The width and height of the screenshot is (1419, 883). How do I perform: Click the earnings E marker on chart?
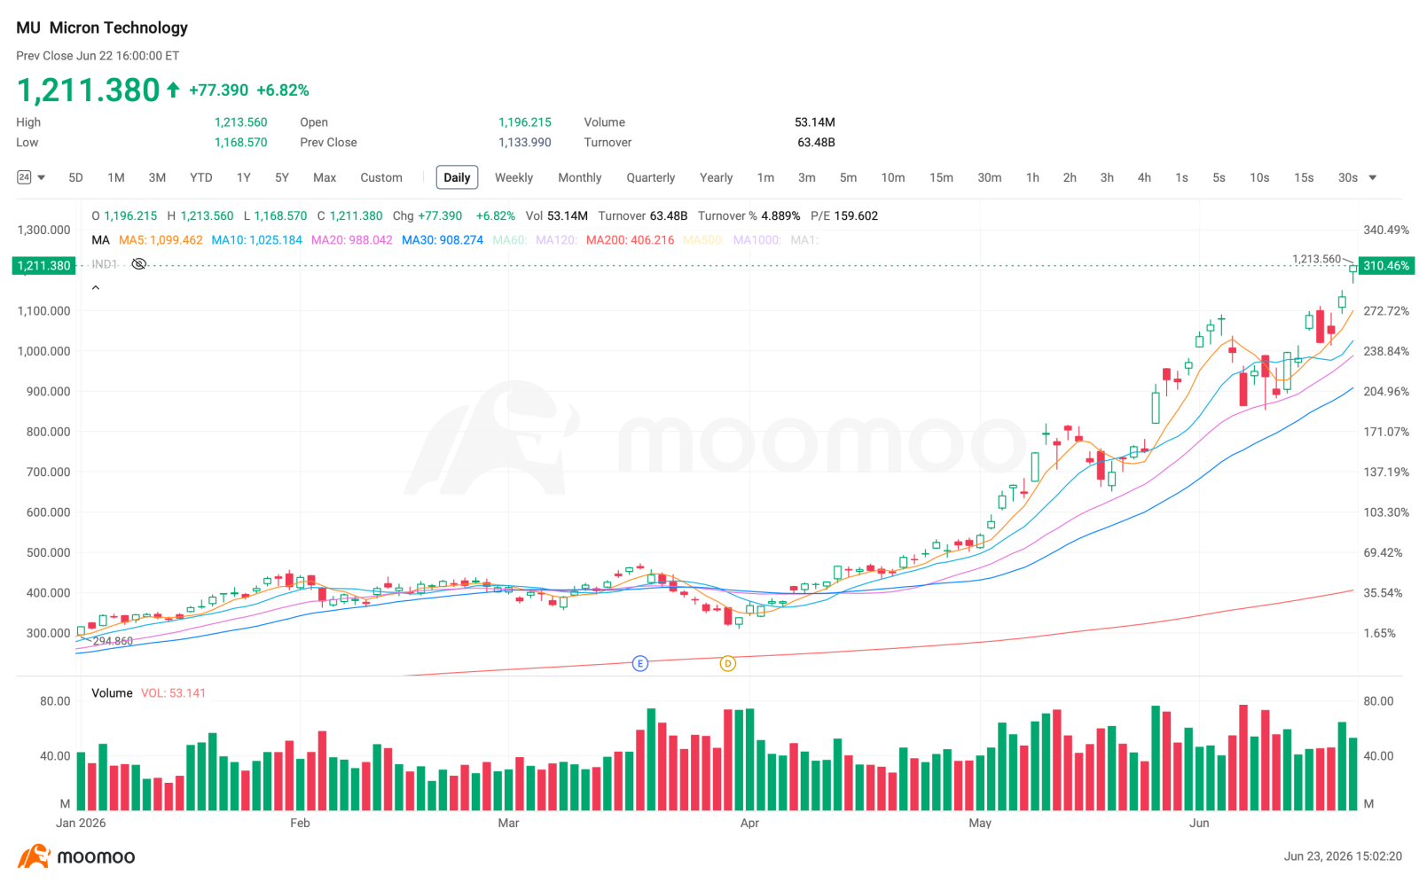[x=640, y=663]
